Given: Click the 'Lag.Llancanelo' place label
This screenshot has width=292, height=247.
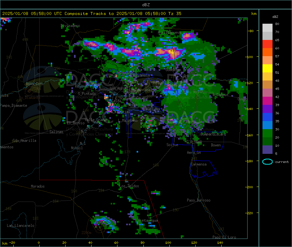Looking at the screenshot, I should pyautogui.click(x=20, y=226).
